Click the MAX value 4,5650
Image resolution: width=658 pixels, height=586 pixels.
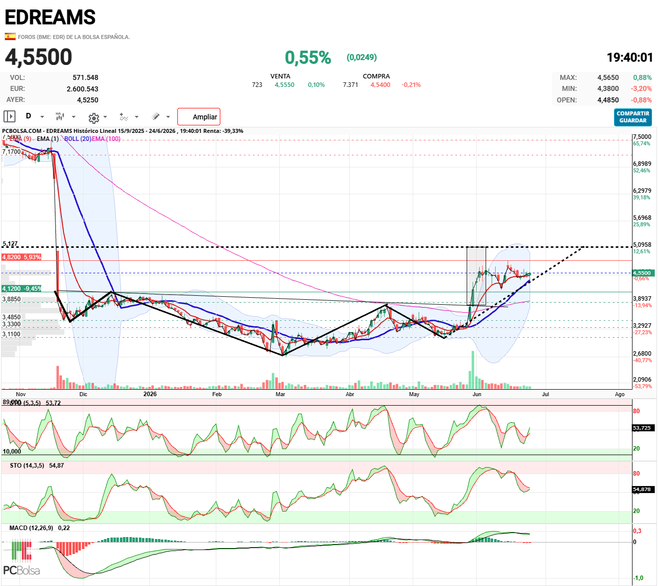click(608, 77)
